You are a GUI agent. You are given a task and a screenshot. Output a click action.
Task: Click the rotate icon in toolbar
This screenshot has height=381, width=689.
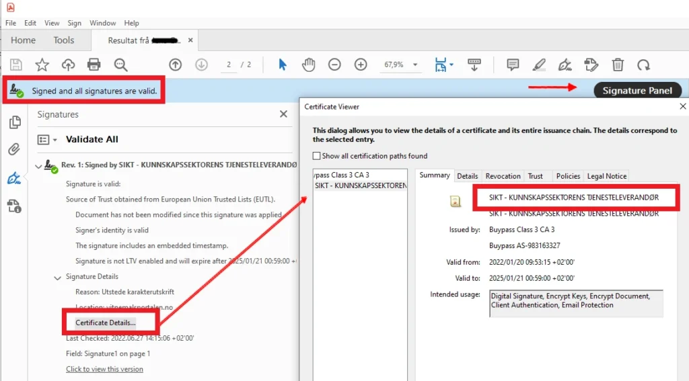pos(644,65)
